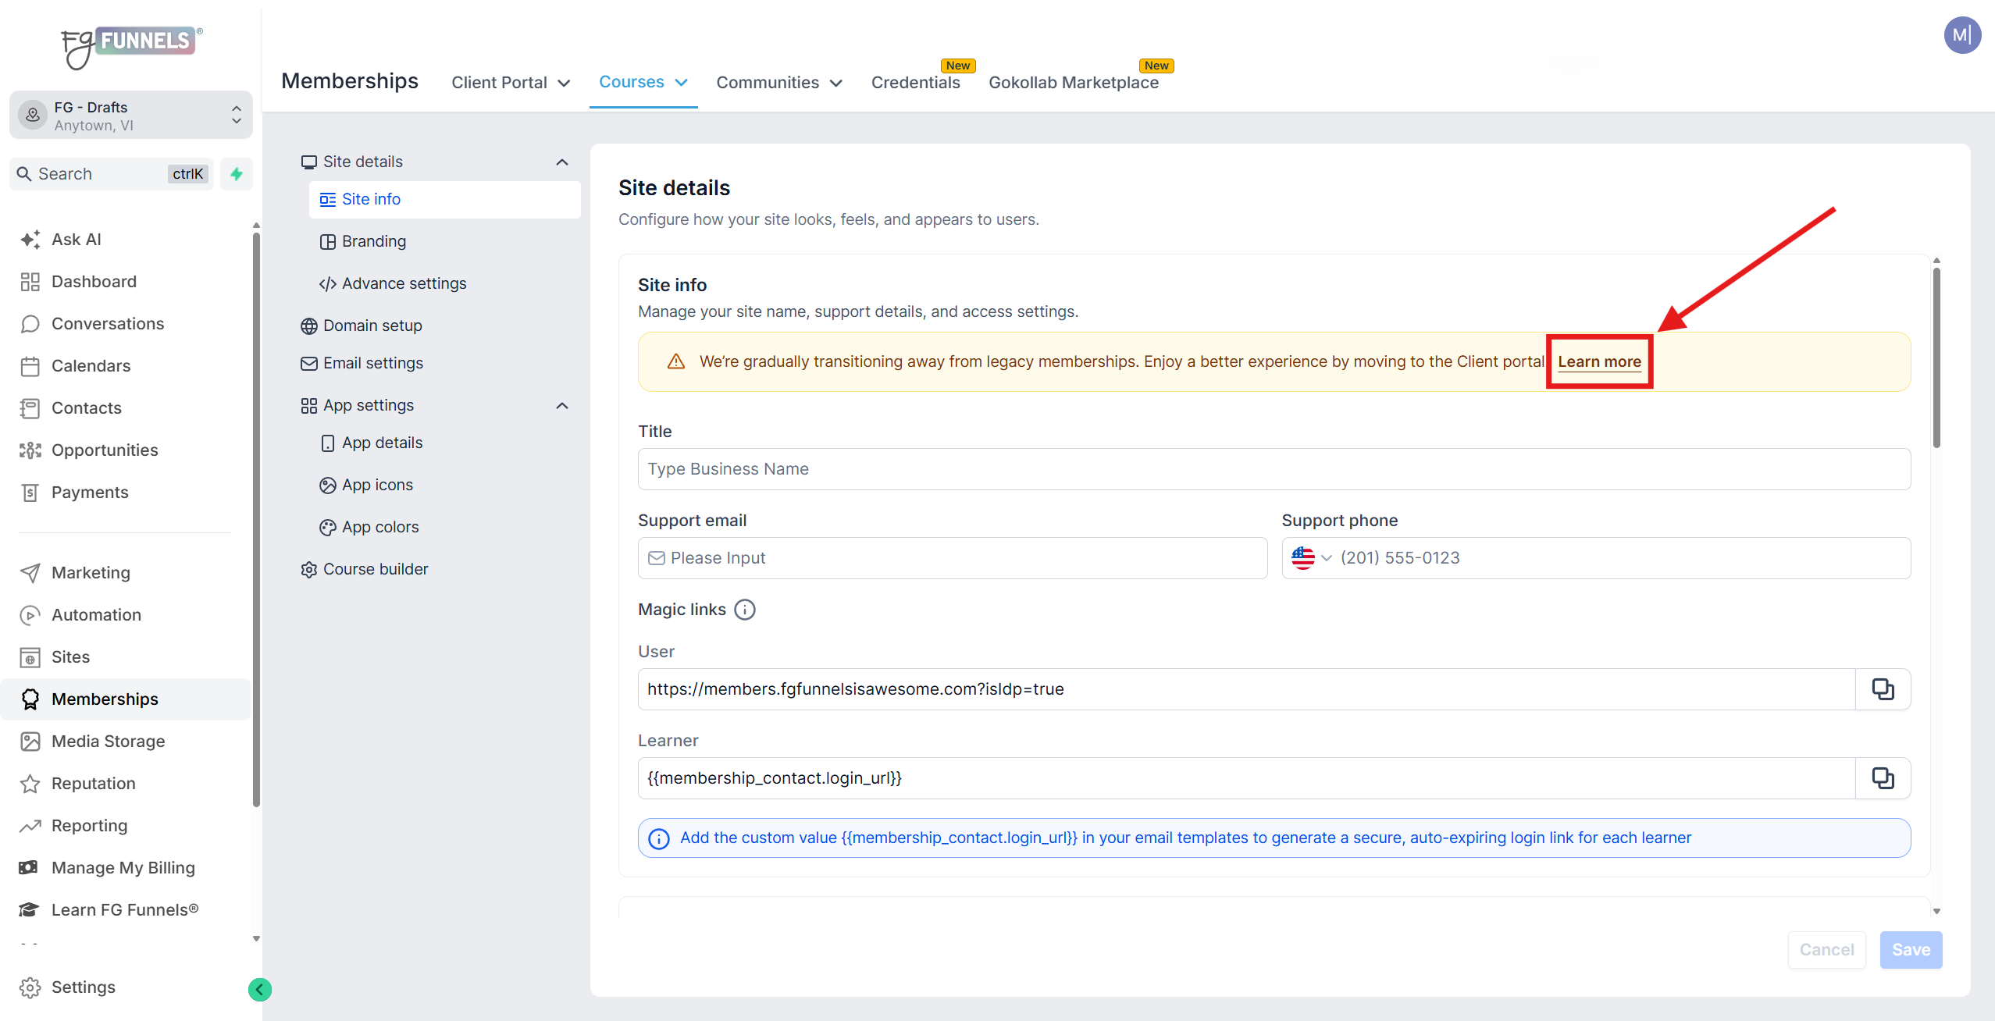Image resolution: width=1995 pixels, height=1021 pixels.
Task: Copy the Learner login URL value
Action: pos(1883,778)
